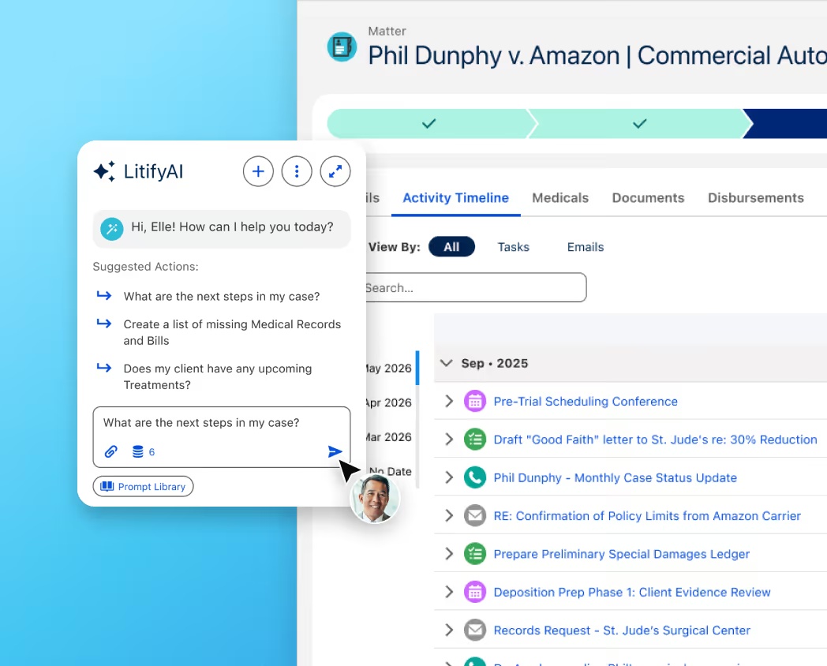
Task: Select 'What are the next steps' suggestion
Action: tap(222, 297)
